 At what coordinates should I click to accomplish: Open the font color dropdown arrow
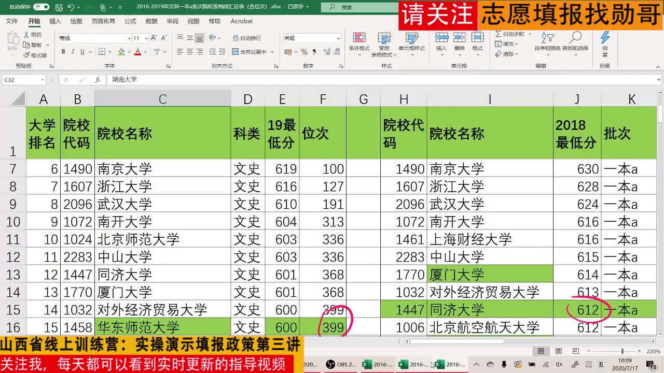click(x=145, y=52)
